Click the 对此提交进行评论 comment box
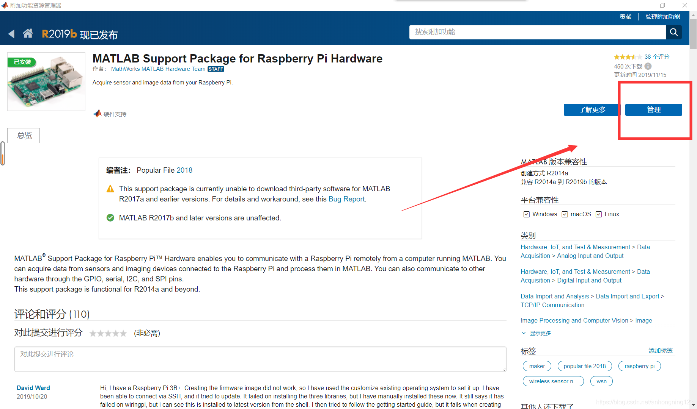The width and height of the screenshot is (697, 409). 260,359
